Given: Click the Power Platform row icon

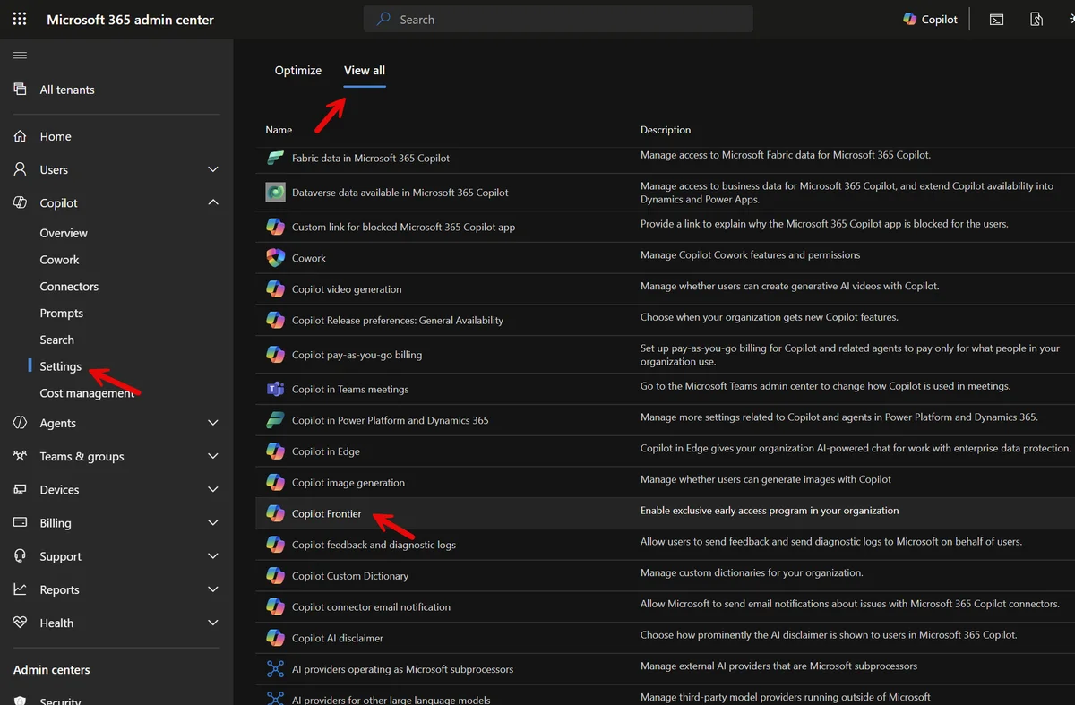Looking at the screenshot, I should pyautogui.click(x=276, y=420).
